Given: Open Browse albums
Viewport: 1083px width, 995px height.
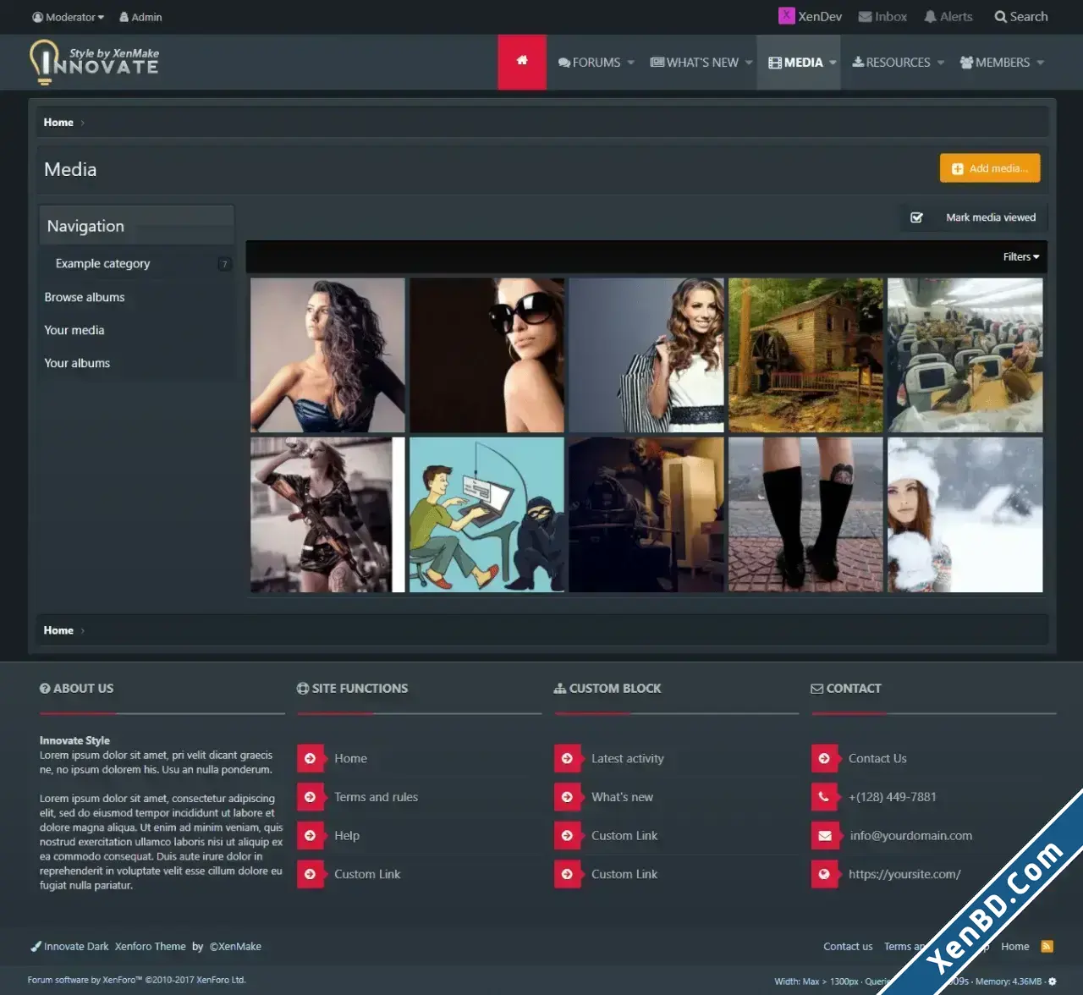Looking at the screenshot, I should point(85,298).
